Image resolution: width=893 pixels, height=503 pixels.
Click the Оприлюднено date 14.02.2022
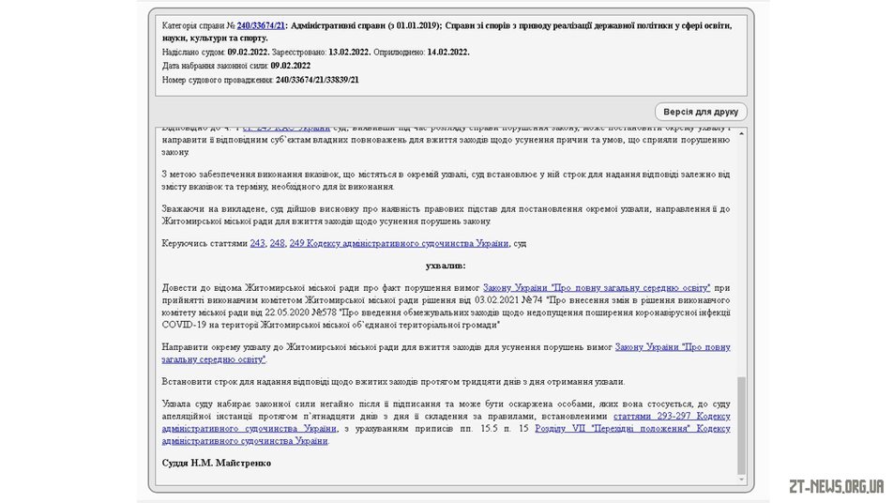(448, 52)
